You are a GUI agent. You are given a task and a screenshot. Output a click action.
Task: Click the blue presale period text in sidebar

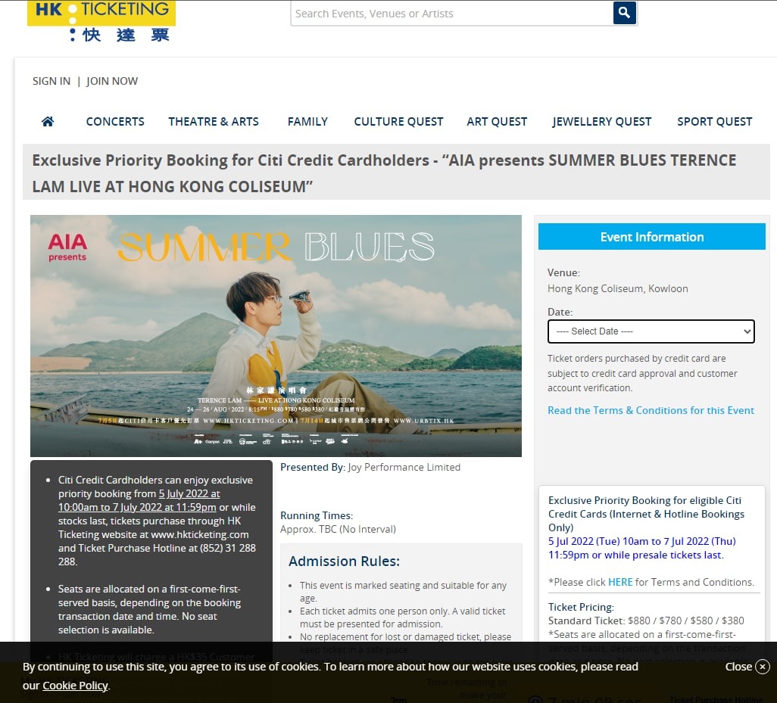[641, 548]
